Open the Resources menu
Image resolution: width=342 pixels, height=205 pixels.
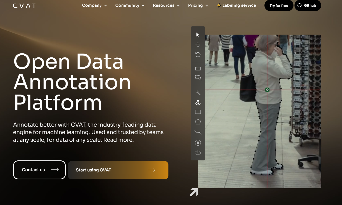166,5
